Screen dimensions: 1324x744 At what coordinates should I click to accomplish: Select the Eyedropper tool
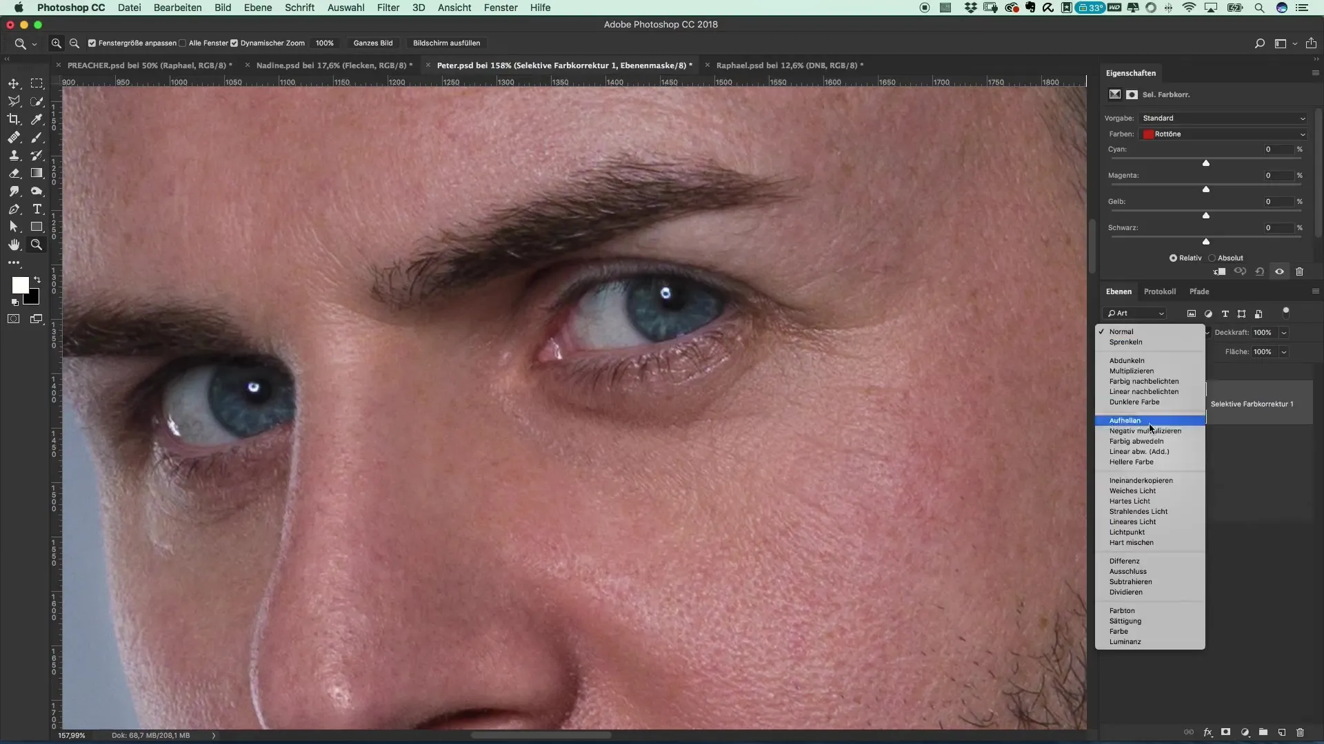37,119
